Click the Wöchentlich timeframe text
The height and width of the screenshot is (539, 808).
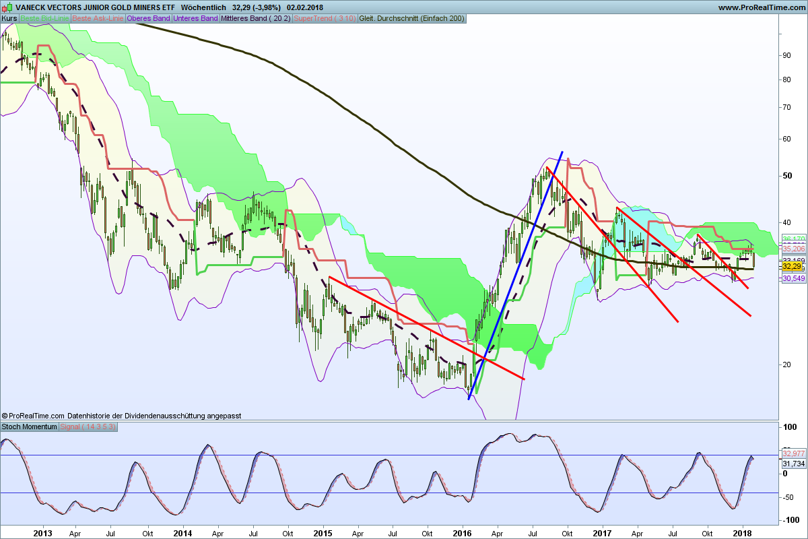coord(203,7)
